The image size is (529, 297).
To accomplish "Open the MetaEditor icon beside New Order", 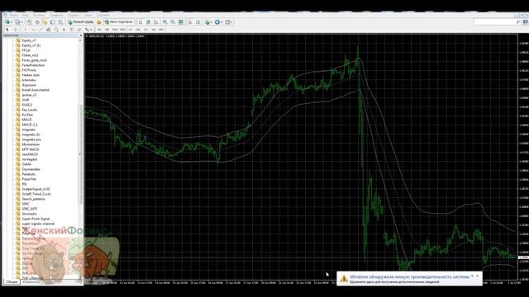I will point(99,22).
